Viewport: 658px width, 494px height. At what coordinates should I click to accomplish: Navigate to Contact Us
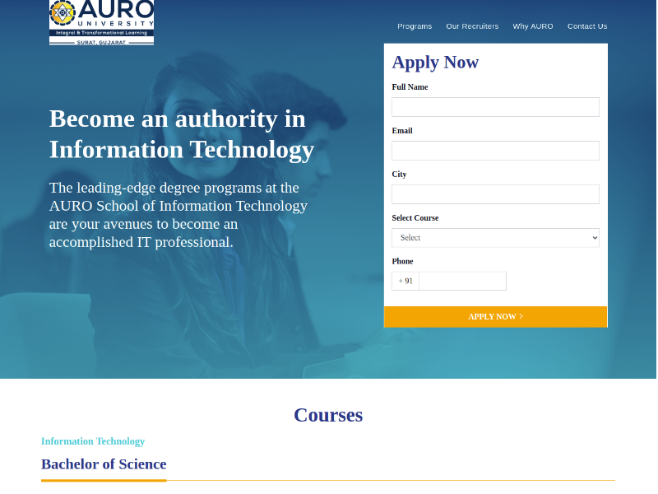[x=587, y=26]
